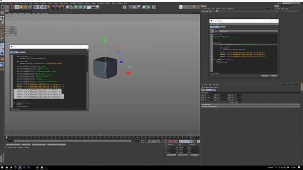Expand the Quaternion section
303x170 pixels.
tap(251, 104)
